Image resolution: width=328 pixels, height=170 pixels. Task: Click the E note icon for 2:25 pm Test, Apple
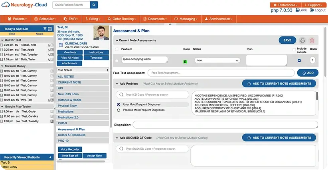point(52,50)
